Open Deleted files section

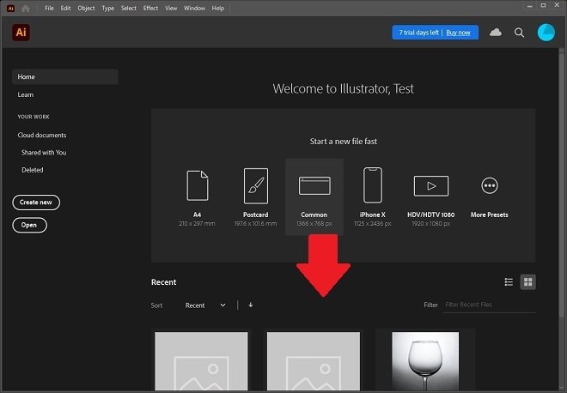(x=32, y=170)
